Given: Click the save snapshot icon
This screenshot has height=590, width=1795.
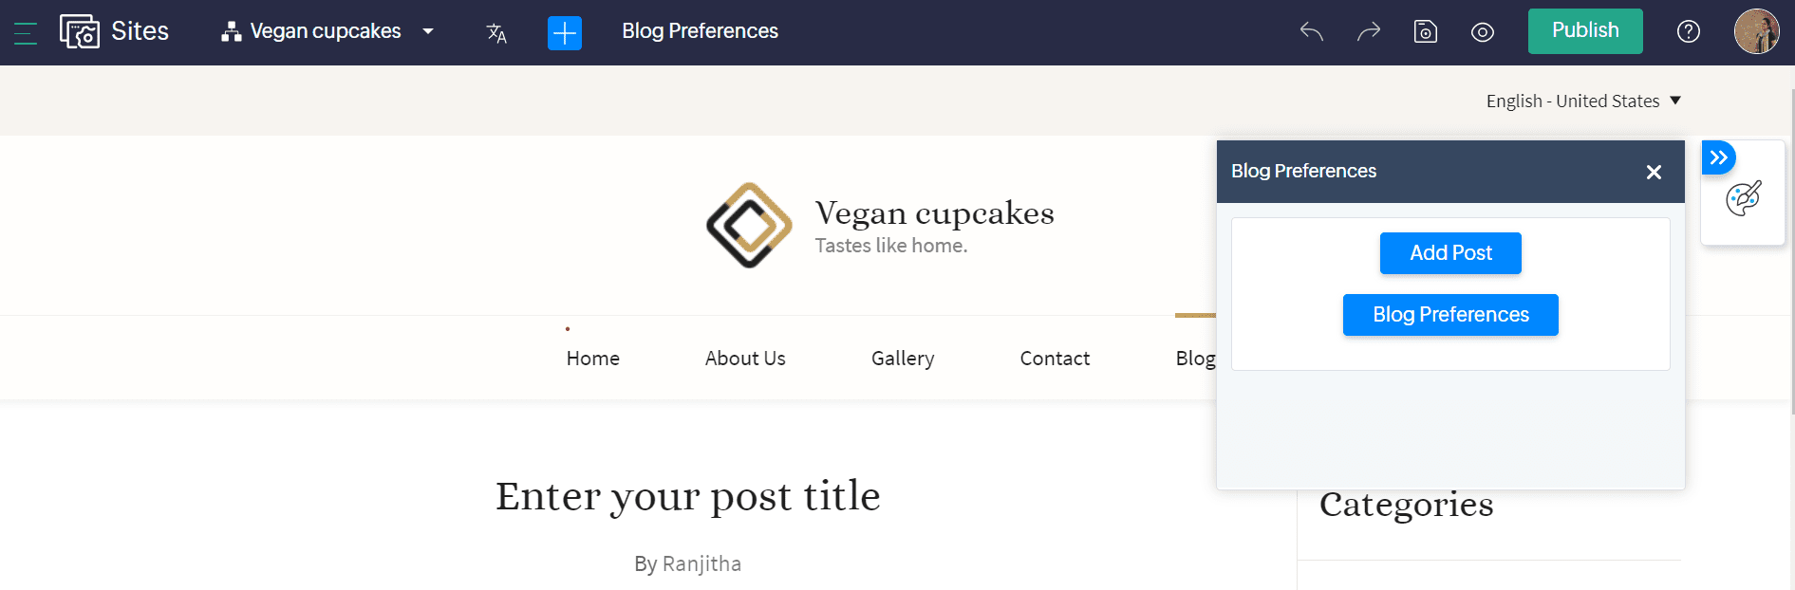Looking at the screenshot, I should 1426,32.
